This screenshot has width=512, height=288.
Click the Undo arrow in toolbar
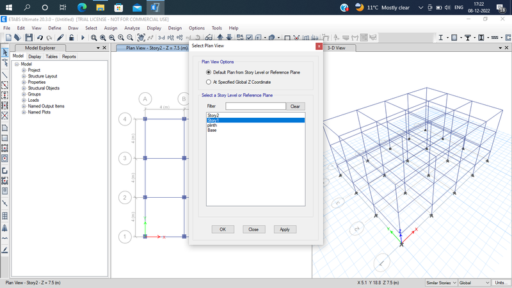(x=40, y=38)
